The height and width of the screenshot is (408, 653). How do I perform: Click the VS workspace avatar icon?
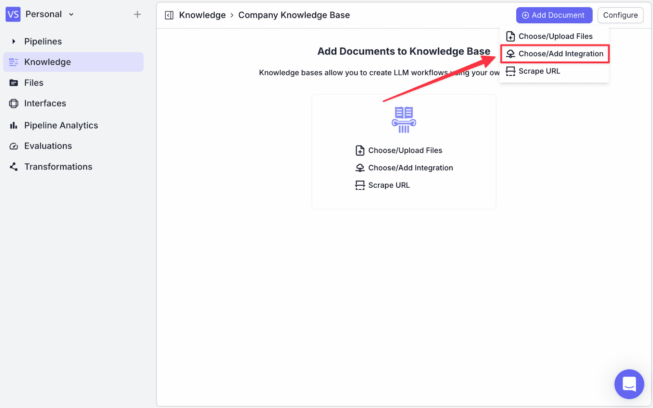tap(13, 14)
